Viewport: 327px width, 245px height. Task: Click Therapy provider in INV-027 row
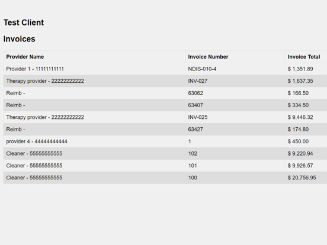(45, 81)
